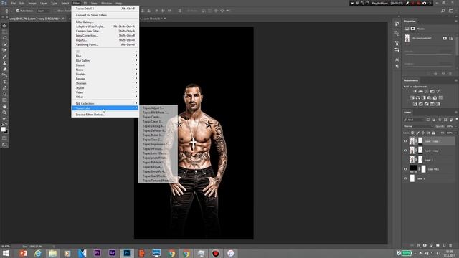This screenshot has width=459, height=258.
Task: Expand the Noise submenu
Action: (105, 70)
